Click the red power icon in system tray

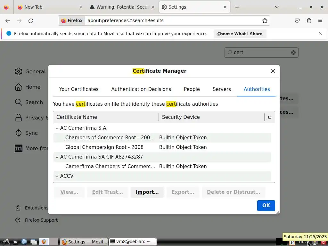click(x=324, y=242)
